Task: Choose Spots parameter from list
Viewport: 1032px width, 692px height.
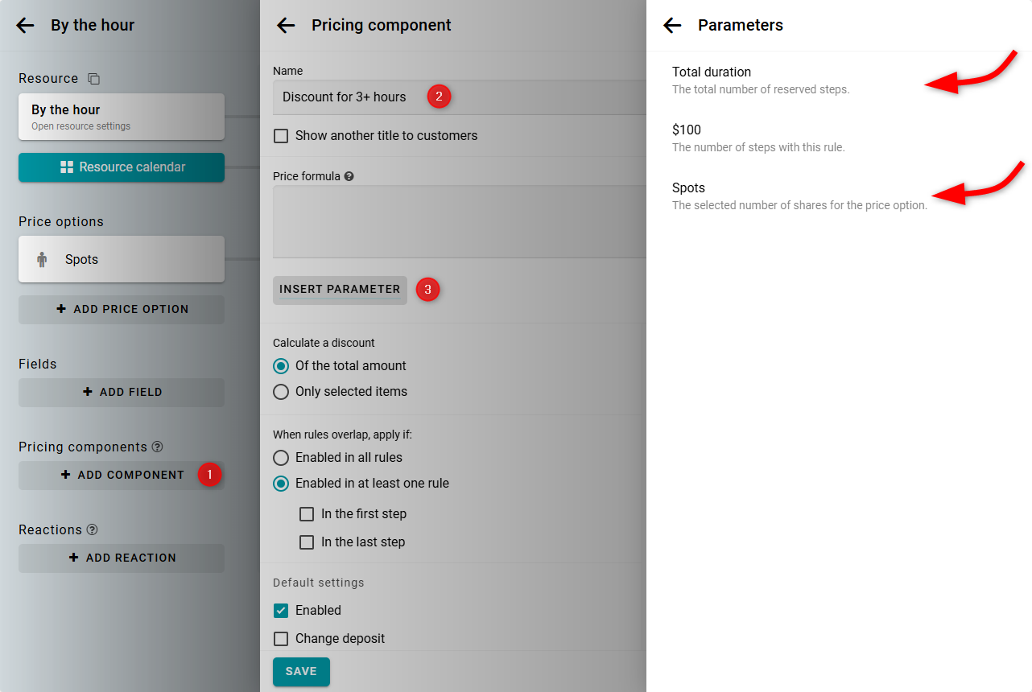Action: tap(688, 188)
